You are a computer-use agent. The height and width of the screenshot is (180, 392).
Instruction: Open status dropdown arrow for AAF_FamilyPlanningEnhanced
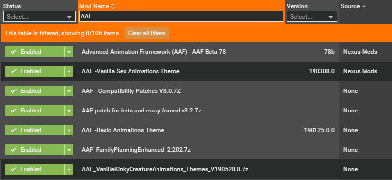[69, 150]
